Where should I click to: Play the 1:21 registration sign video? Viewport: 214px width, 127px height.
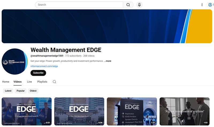132,111
